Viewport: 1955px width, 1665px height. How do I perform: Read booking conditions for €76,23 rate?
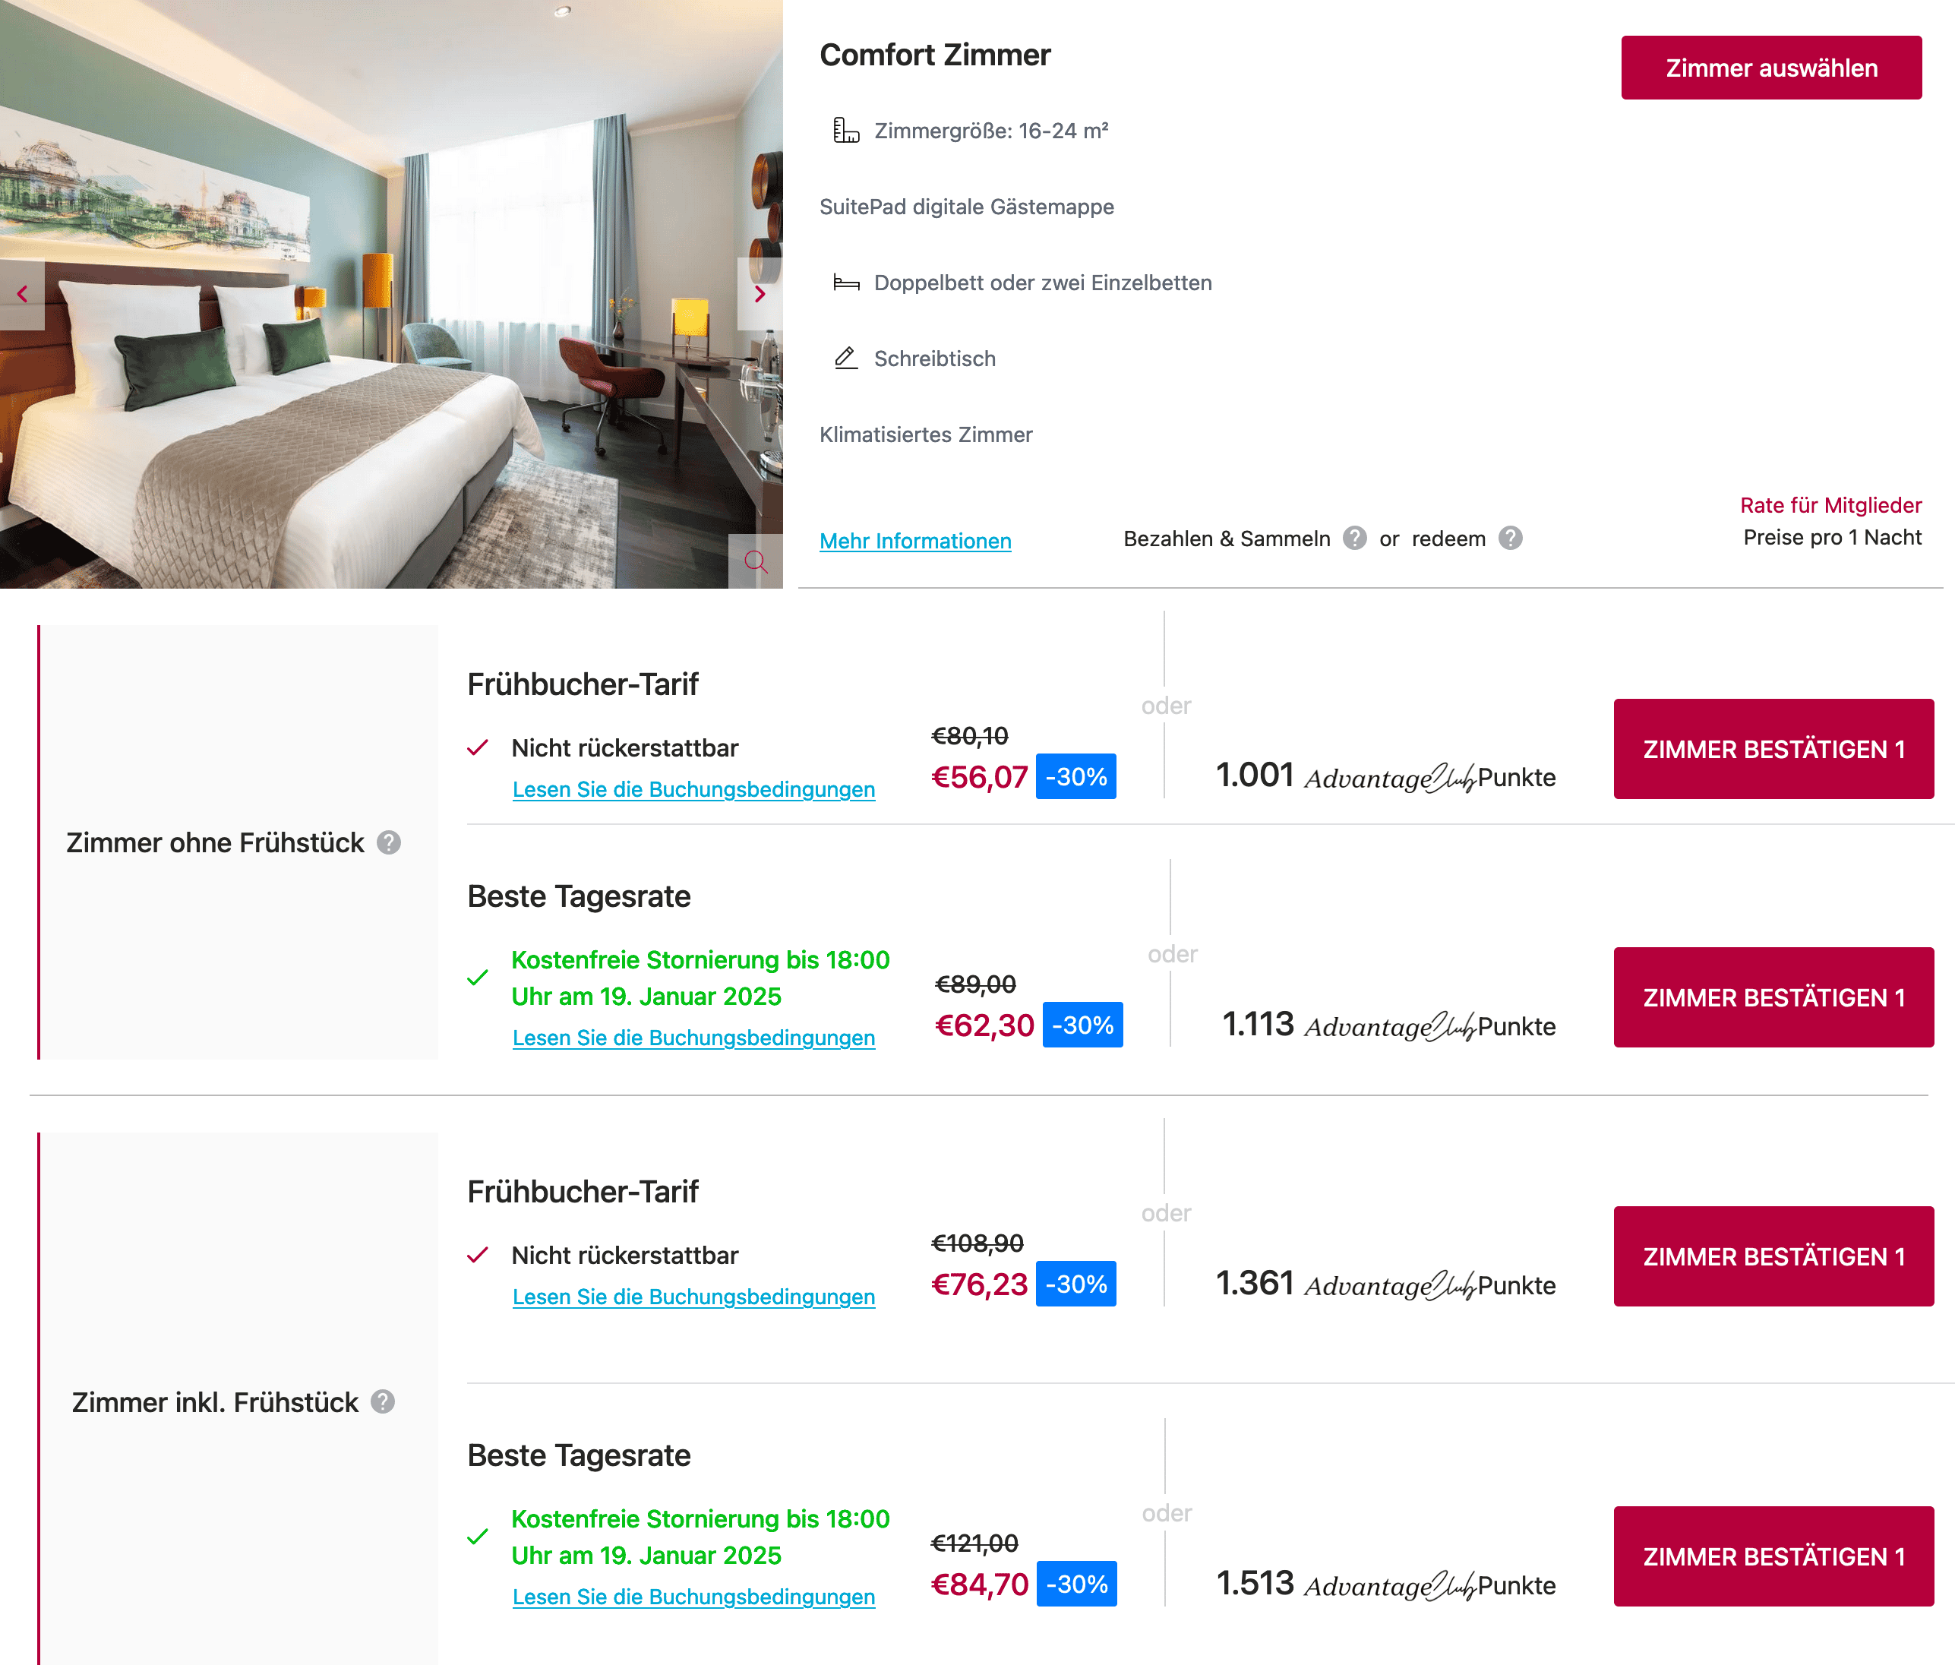[x=693, y=1297]
